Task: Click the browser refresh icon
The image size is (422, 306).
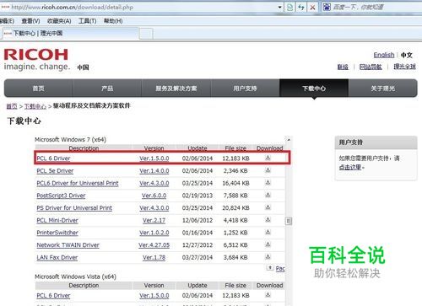Action: [301, 7]
